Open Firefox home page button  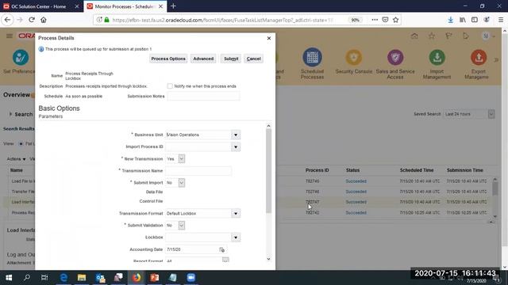coord(44,20)
